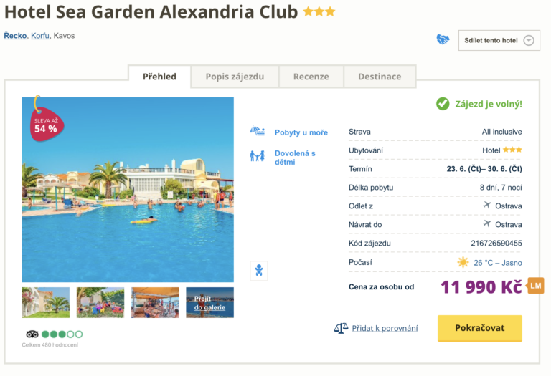
Task: Click the green availability checkmark icon
Action: point(443,104)
